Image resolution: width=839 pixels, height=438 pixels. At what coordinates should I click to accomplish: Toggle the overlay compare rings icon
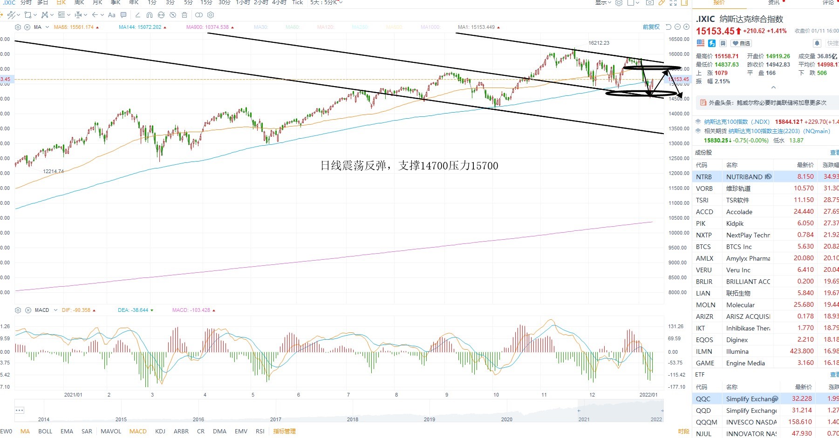click(199, 15)
